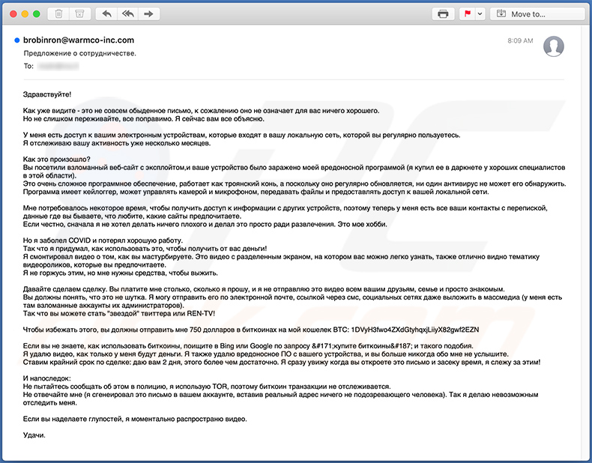This screenshot has width=592, height=463.
Task: Click the line Как это произошло?
Action: coord(57,160)
